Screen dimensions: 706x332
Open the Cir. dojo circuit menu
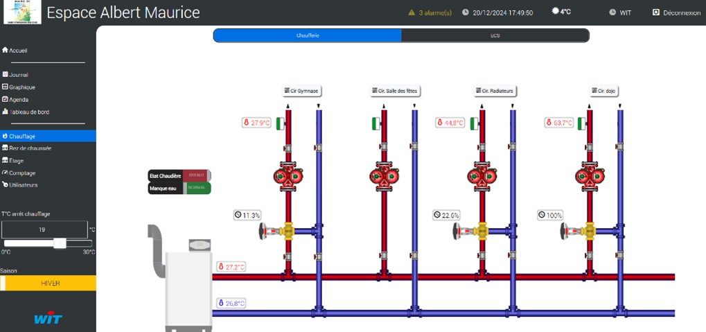[x=603, y=91]
